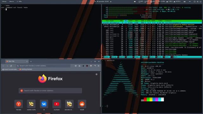Viewport: 203px width, 114px height.
Task: Select htop row accounts-daemon
Action: 152,55
